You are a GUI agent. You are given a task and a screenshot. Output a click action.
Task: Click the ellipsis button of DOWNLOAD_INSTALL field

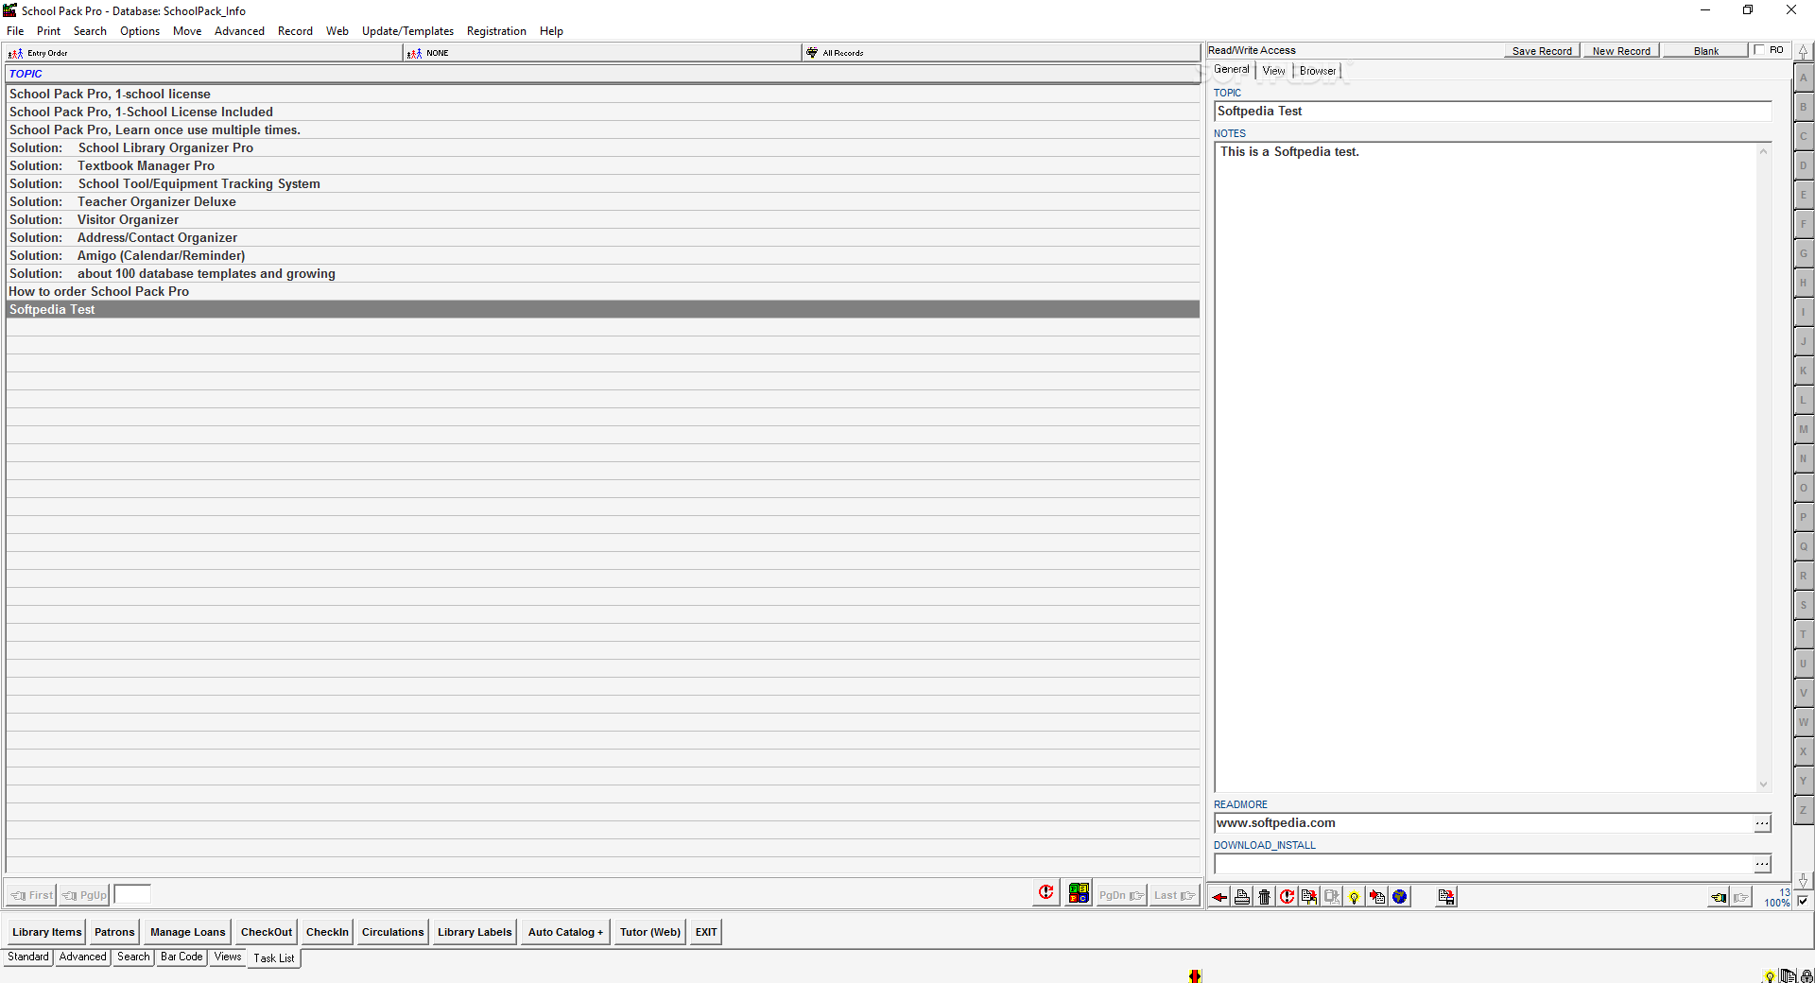(x=1762, y=864)
